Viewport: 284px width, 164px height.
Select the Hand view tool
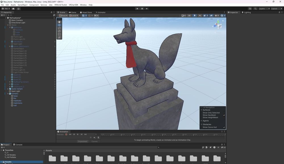coord(59,22)
